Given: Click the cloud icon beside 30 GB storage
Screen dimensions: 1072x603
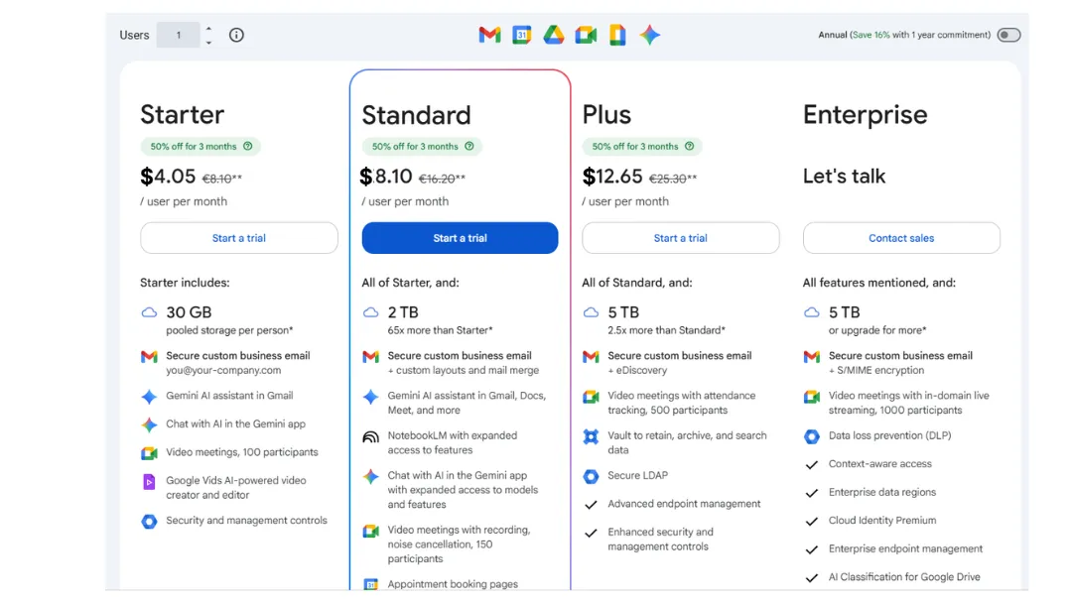Looking at the screenshot, I should tap(149, 312).
